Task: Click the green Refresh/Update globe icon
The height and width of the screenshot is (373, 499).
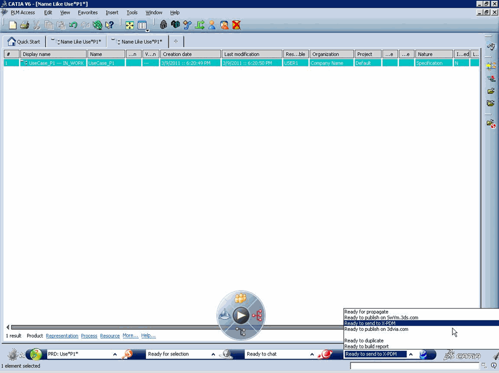Action: coord(97,25)
